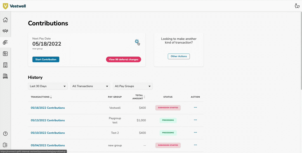This screenshot has height=153, width=302.
Task: Open the documents icon in sidebar
Action: pos(5,54)
